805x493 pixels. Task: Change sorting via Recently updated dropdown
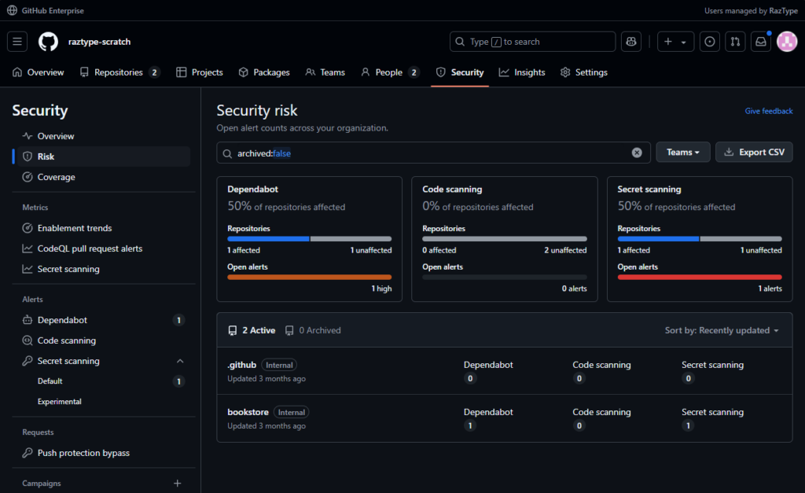click(x=721, y=330)
